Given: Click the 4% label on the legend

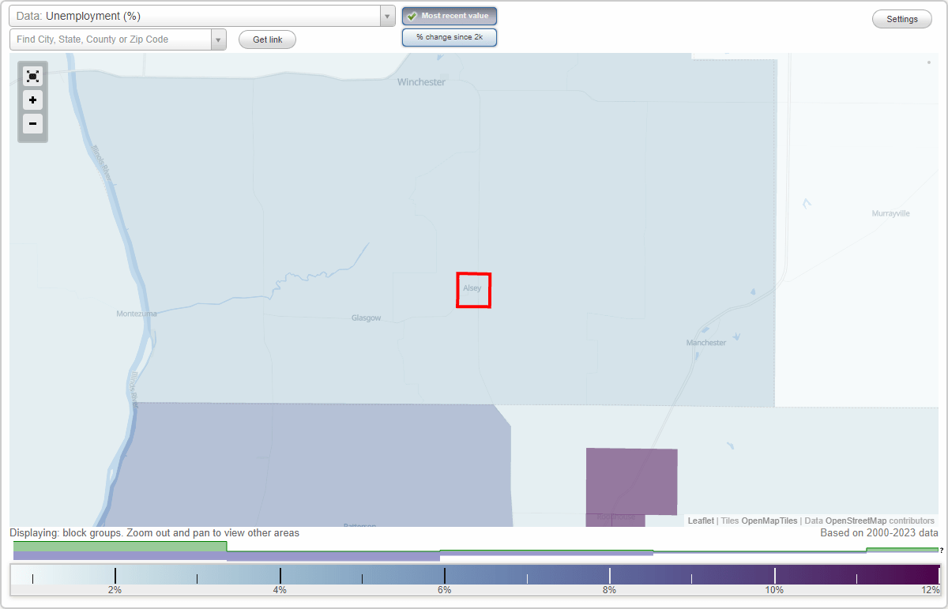Looking at the screenshot, I should click(x=280, y=590).
